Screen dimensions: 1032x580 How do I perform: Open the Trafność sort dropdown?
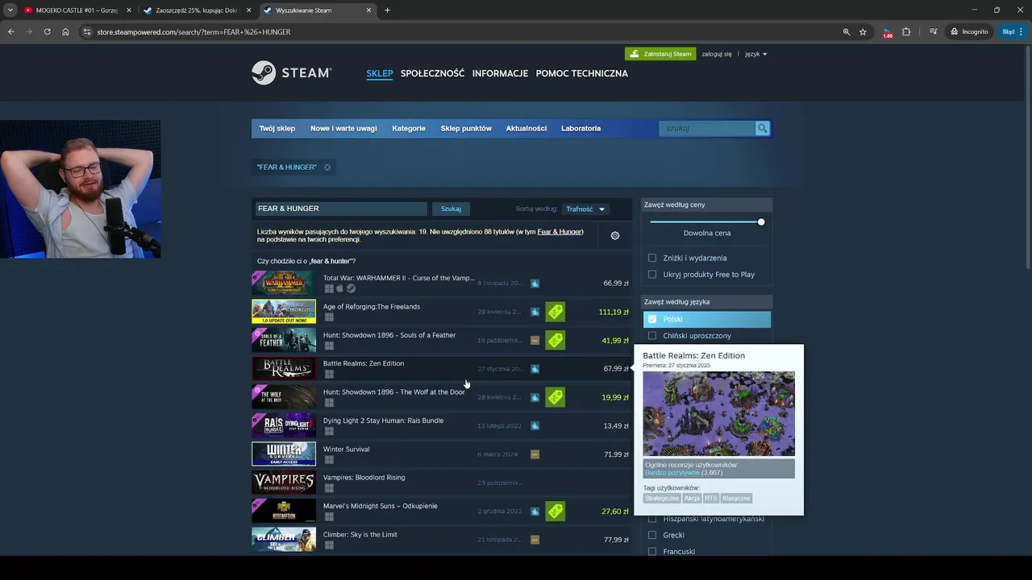coord(585,209)
